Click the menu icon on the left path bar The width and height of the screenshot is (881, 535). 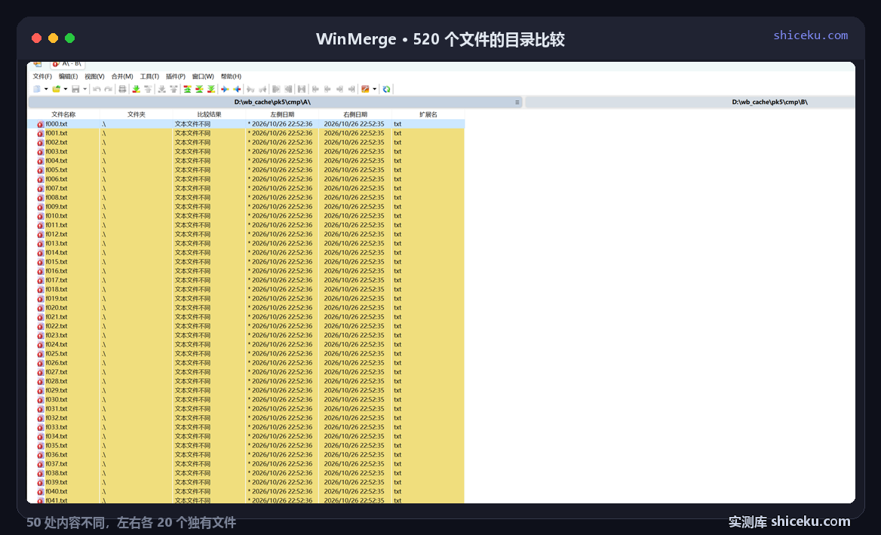pyautogui.click(x=517, y=102)
